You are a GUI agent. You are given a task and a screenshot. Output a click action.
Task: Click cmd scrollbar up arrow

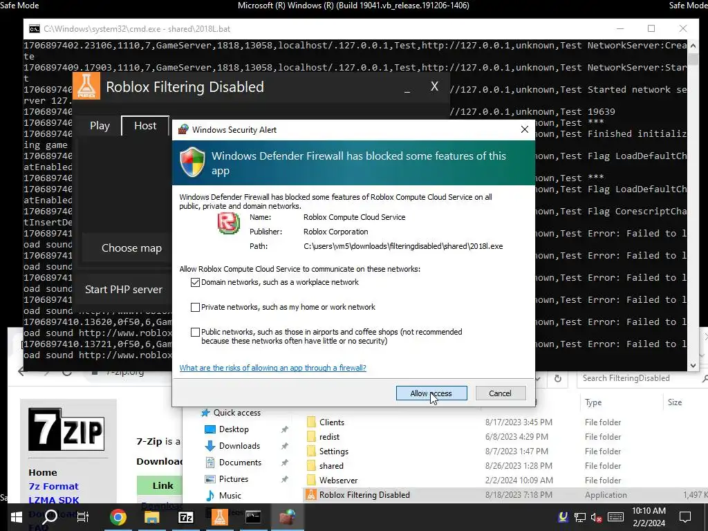[693, 46]
